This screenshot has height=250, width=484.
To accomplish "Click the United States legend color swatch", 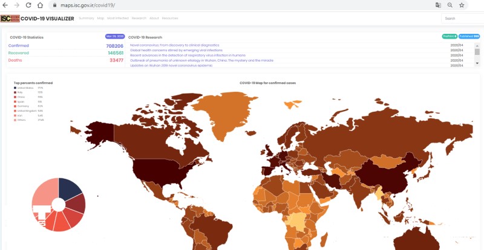I will 14,88.
